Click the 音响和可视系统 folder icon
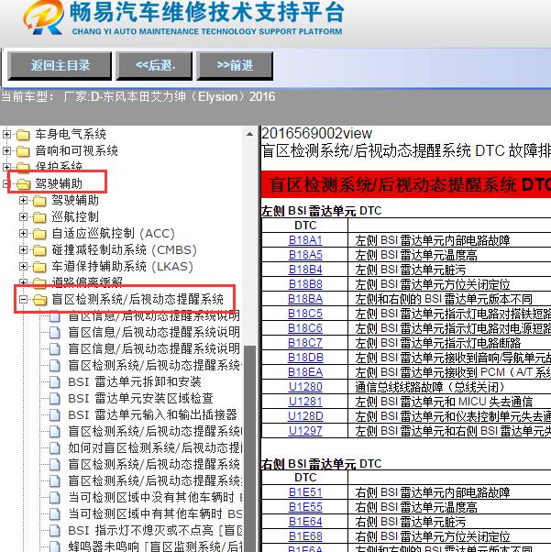 pyautogui.click(x=23, y=151)
